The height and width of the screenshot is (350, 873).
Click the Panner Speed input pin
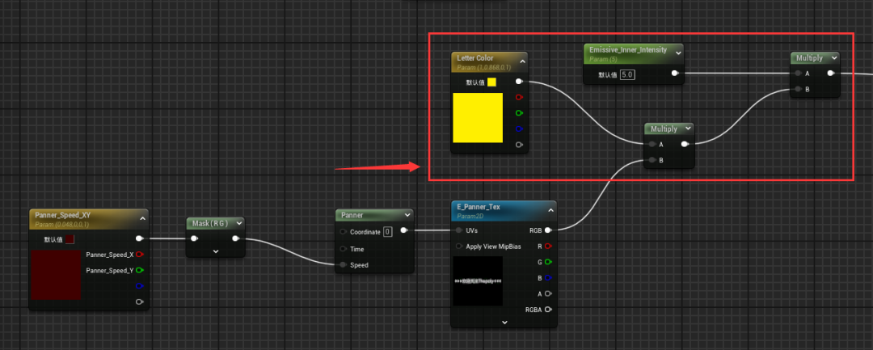(343, 265)
